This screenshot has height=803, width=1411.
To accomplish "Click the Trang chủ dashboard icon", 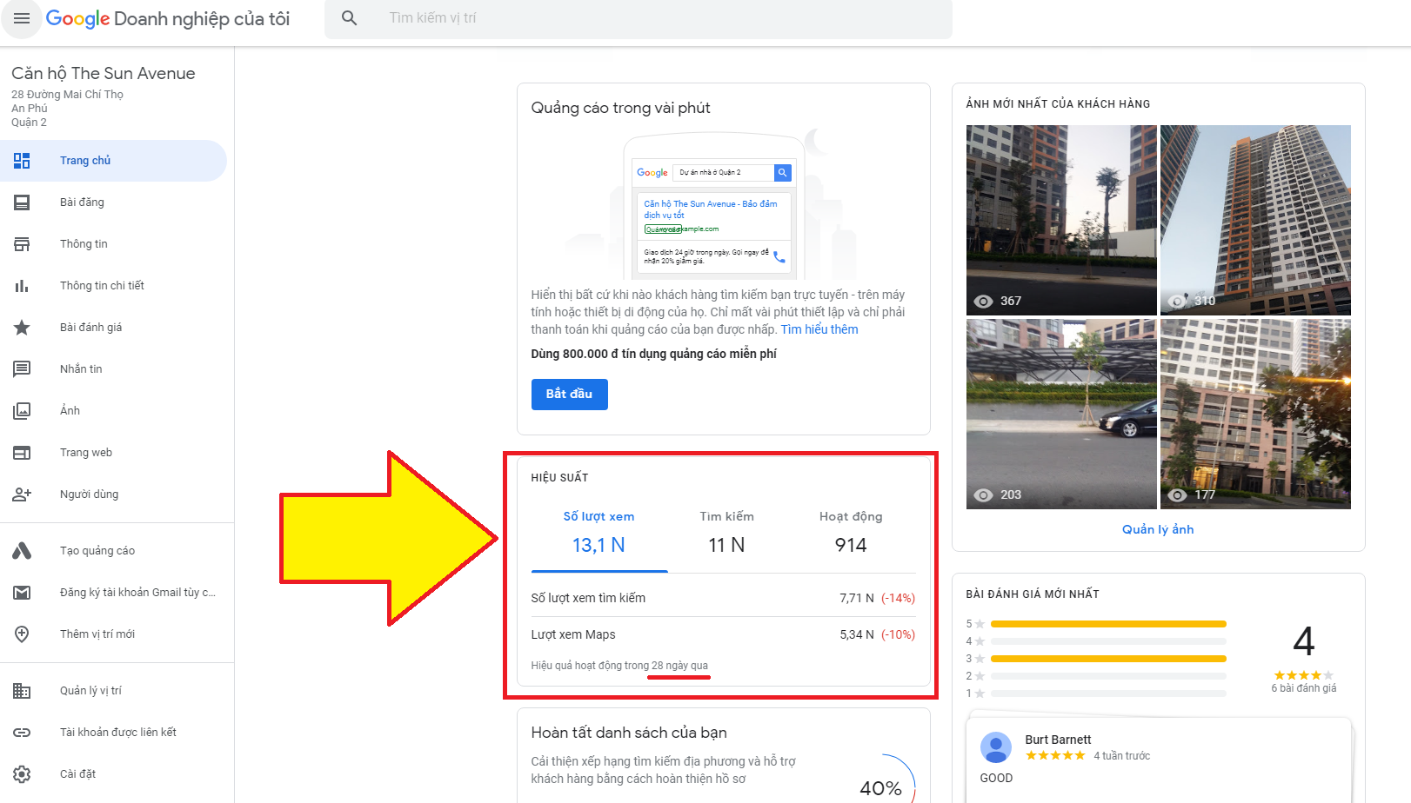I will pyautogui.click(x=22, y=161).
